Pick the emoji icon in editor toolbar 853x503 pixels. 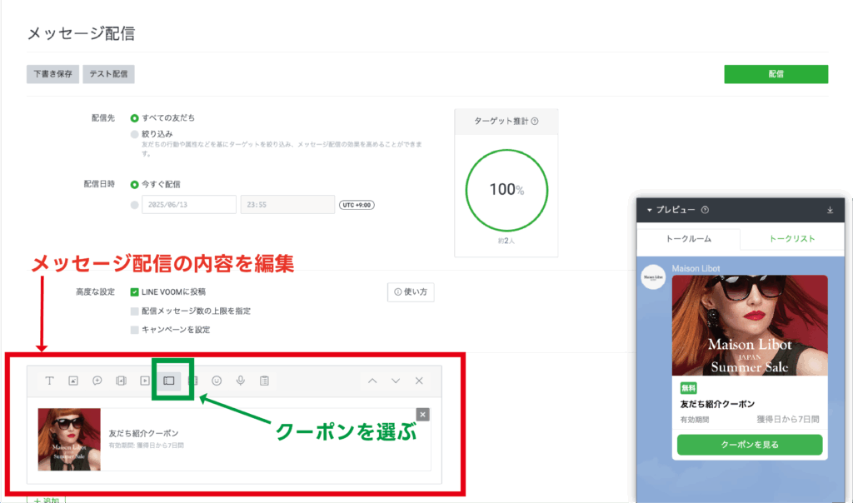point(217,381)
